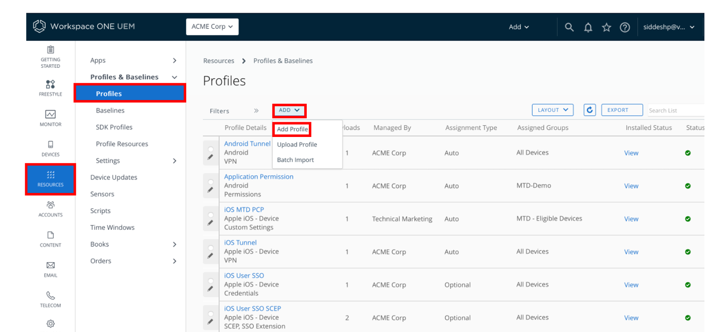Open the Application Permission profile link
The width and height of the screenshot is (724, 332).
[259, 177]
